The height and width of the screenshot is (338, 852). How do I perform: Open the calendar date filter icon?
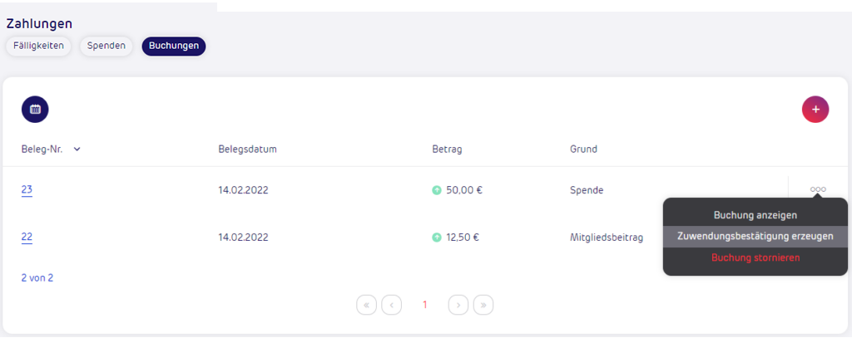coord(35,109)
